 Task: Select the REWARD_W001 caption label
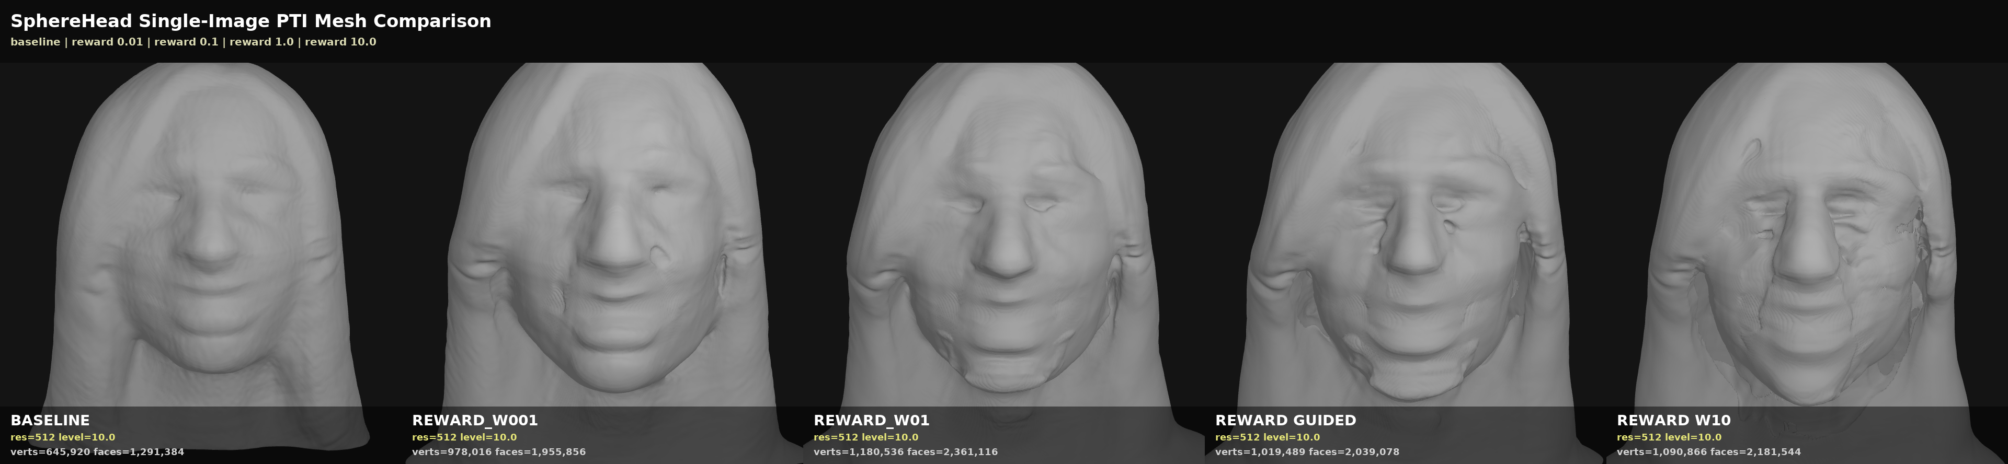click(x=475, y=421)
